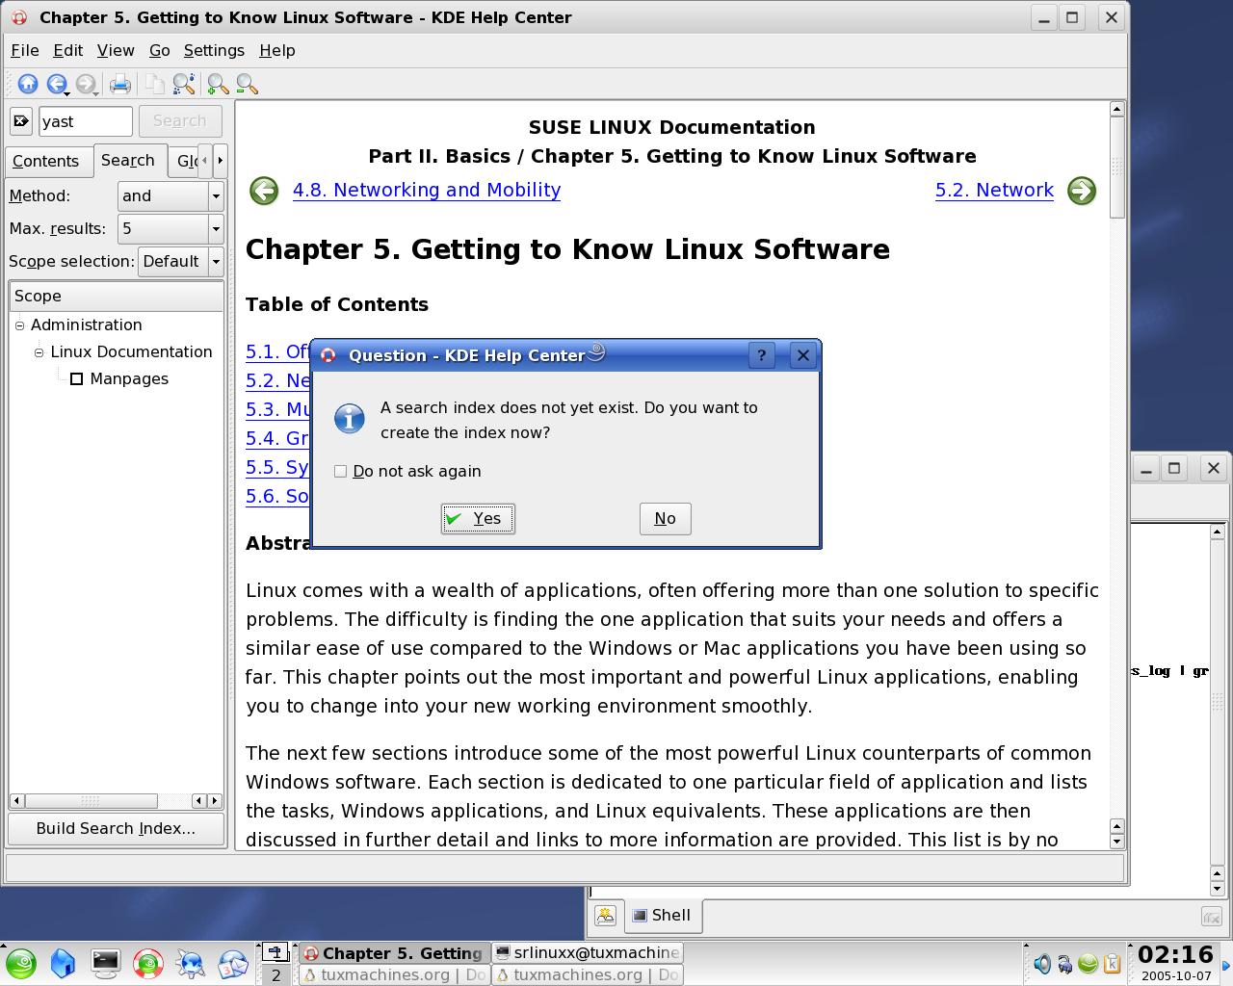The width and height of the screenshot is (1233, 986).
Task: Click the greyed Forward arrow toolbar icon
Action: coord(86,85)
